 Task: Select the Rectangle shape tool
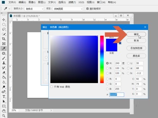click(x=4, y=106)
